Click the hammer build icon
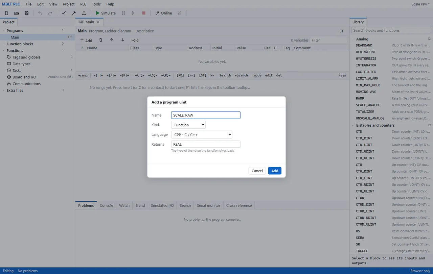 pyautogui.click(x=74, y=13)
